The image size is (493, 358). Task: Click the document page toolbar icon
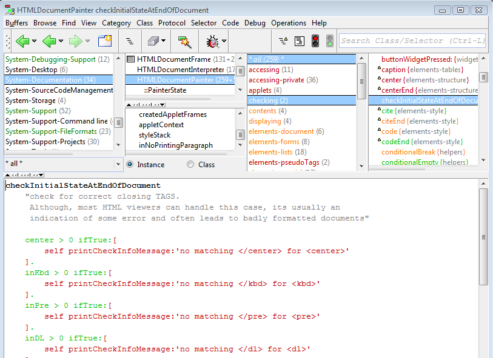300,41
